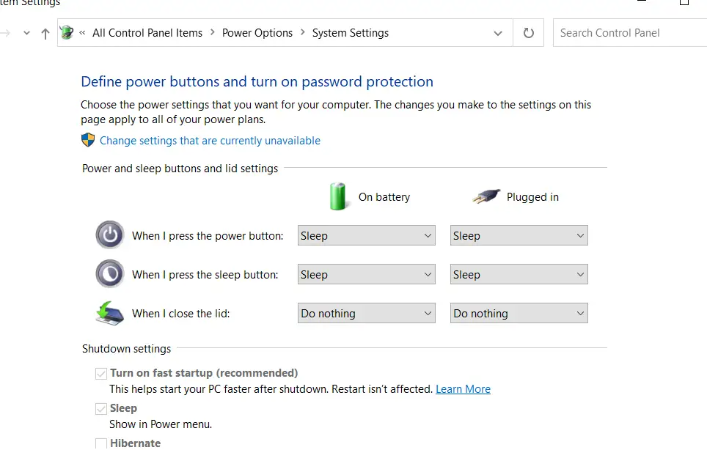Click the Refresh button in address bar
This screenshot has width=707, height=450.
click(528, 33)
